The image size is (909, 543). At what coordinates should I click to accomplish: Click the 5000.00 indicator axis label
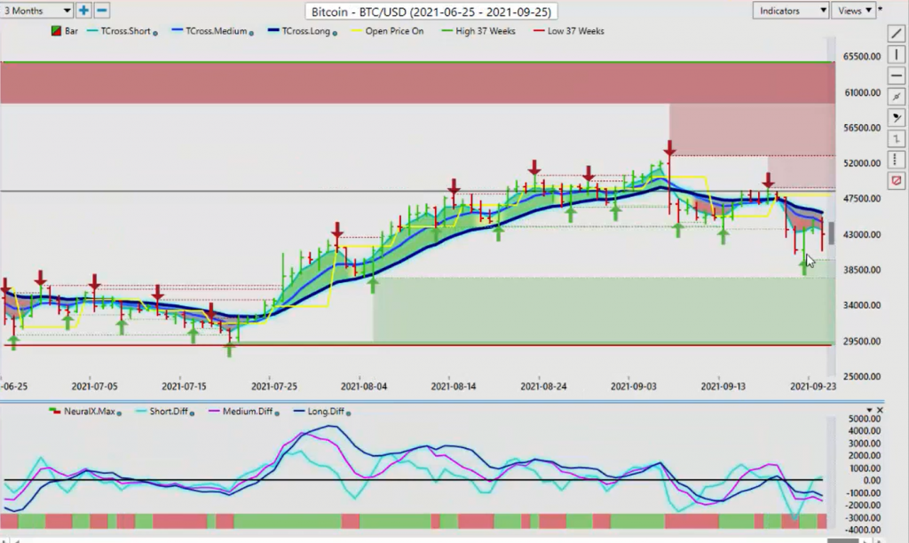coord(865,419)
